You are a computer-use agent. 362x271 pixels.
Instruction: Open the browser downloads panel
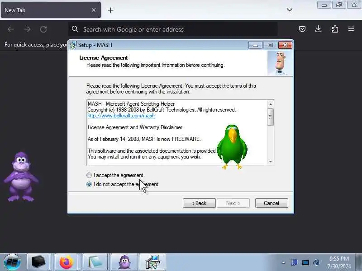[319, 29]
